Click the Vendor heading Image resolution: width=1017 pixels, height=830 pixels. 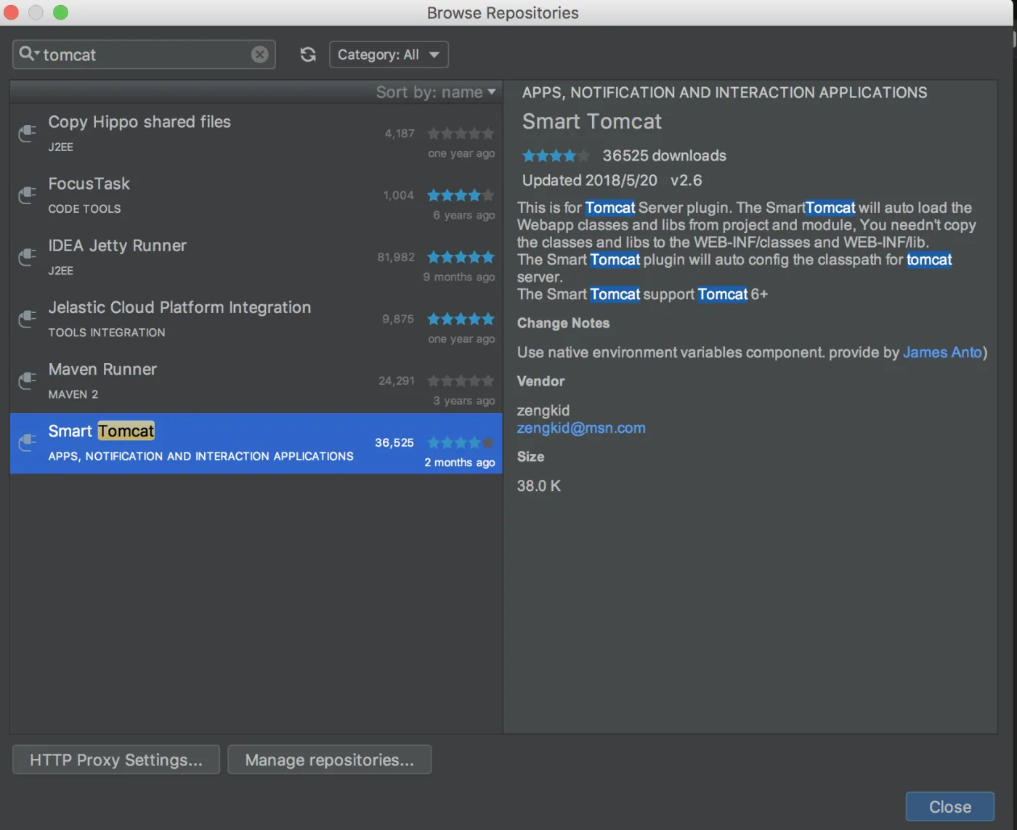540,381
